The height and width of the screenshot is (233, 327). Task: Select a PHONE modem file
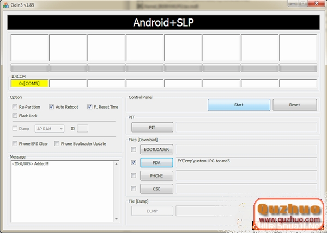156,176
